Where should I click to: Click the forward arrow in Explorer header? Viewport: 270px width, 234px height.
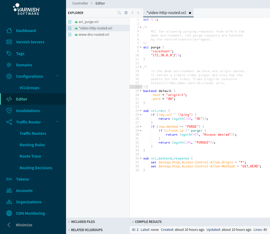pos(138,13)
